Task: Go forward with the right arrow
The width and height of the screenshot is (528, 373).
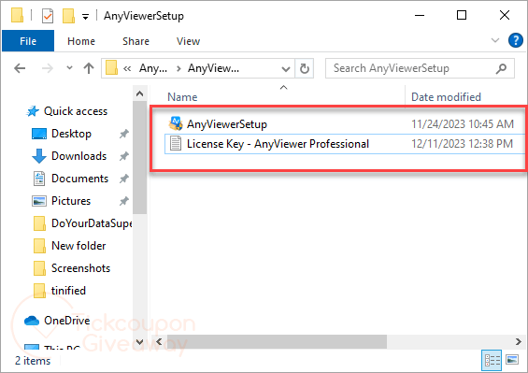Action: [x=47, y=68]
